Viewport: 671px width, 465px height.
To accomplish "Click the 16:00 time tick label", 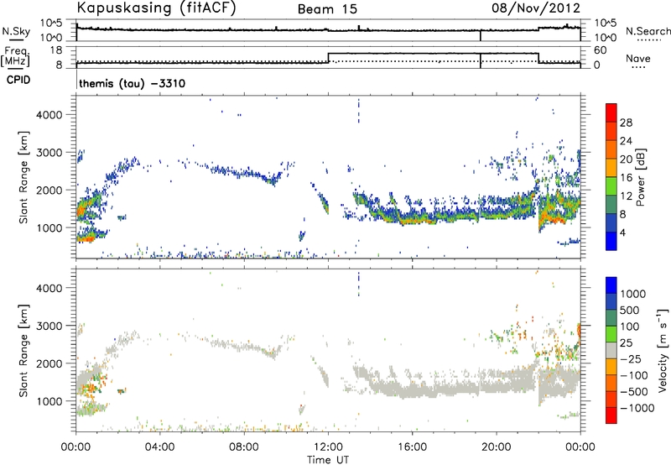I will 412,447.
